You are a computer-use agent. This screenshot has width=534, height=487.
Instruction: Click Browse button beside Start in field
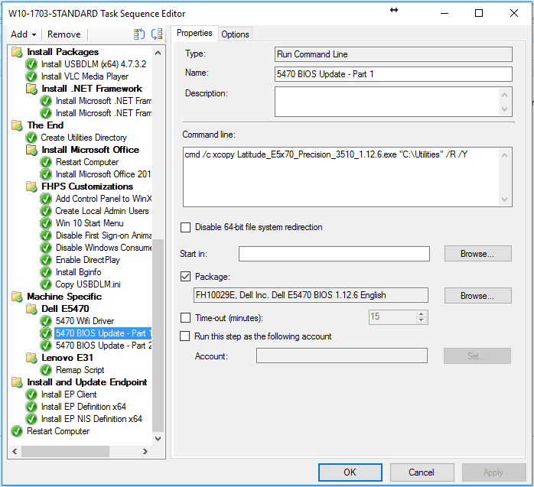tap(477, 254)
